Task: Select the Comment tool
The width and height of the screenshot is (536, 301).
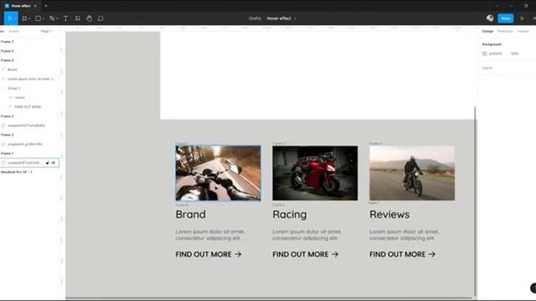Action: (100, 18)
